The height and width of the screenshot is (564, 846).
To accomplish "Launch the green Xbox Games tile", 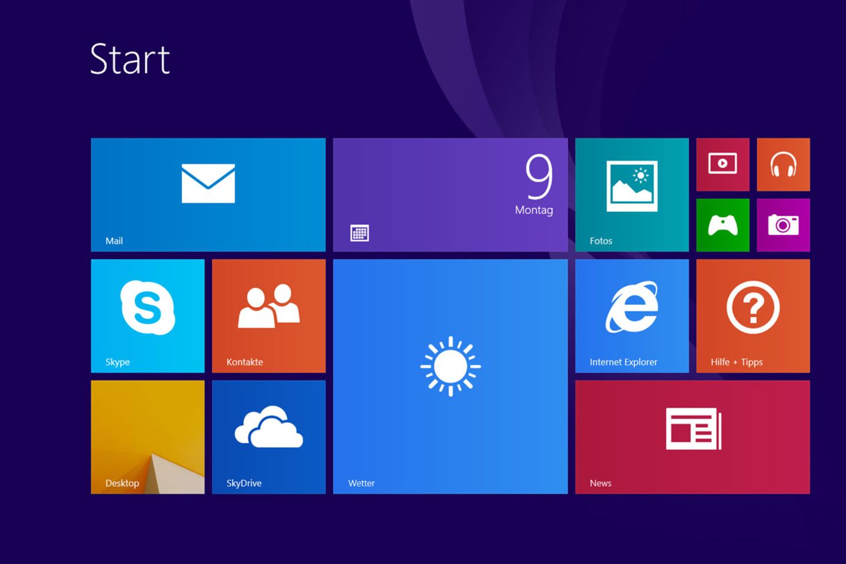I will pos(723,225).
